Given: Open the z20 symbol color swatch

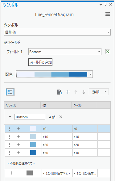Looking at the screenshot, I should point(33,145).
